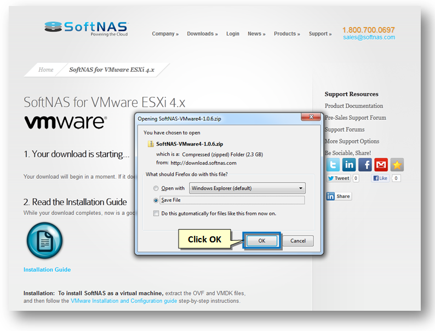Click the round Installation Guide document icon
This screenshot has height=331, width=435.
coord(45,240)
